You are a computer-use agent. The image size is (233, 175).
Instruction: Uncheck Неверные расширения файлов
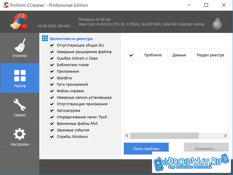[52, 52]
